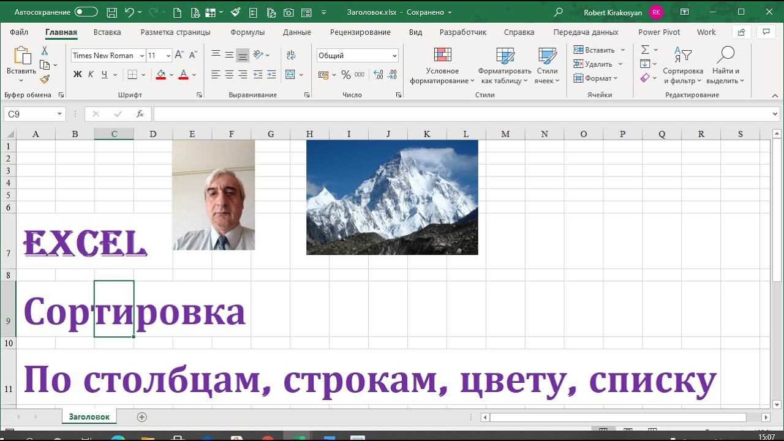Decrease the cell indent

[x=258, y=75]
